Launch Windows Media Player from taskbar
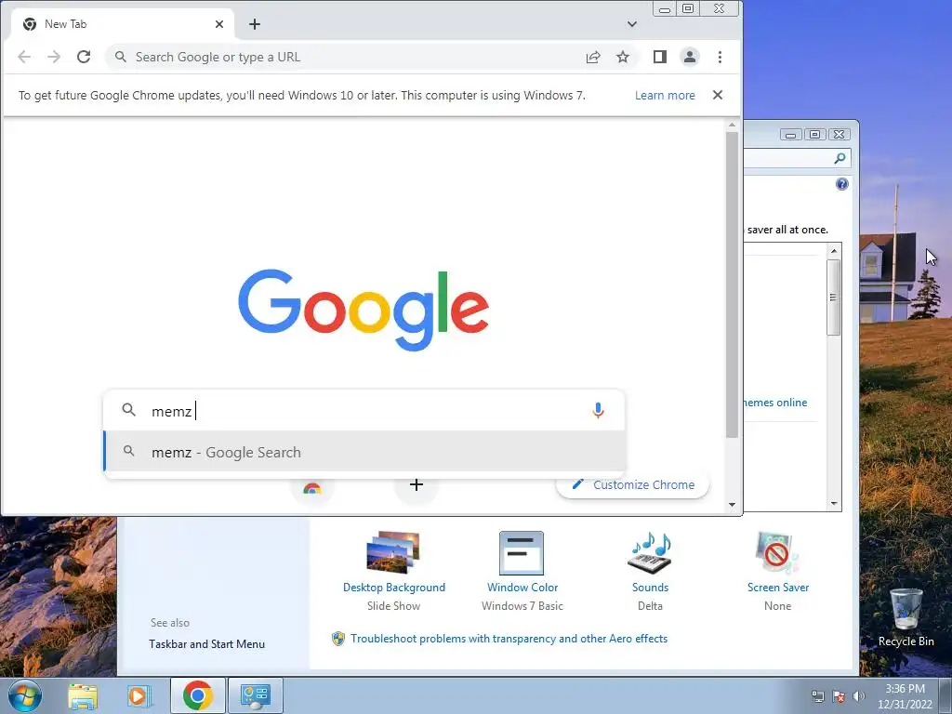This screenshot has height=714, width=952. click(139, 695)
